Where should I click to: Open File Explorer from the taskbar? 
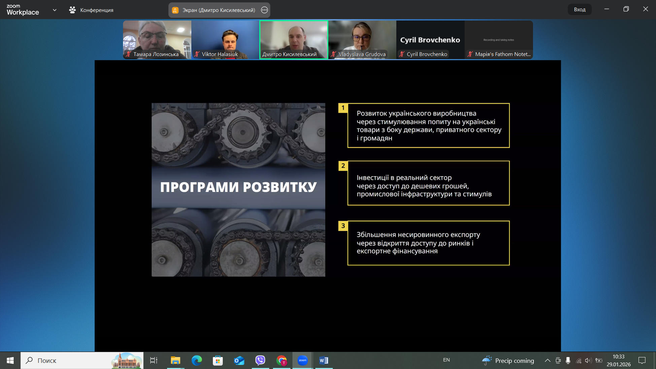click(175, 360)
